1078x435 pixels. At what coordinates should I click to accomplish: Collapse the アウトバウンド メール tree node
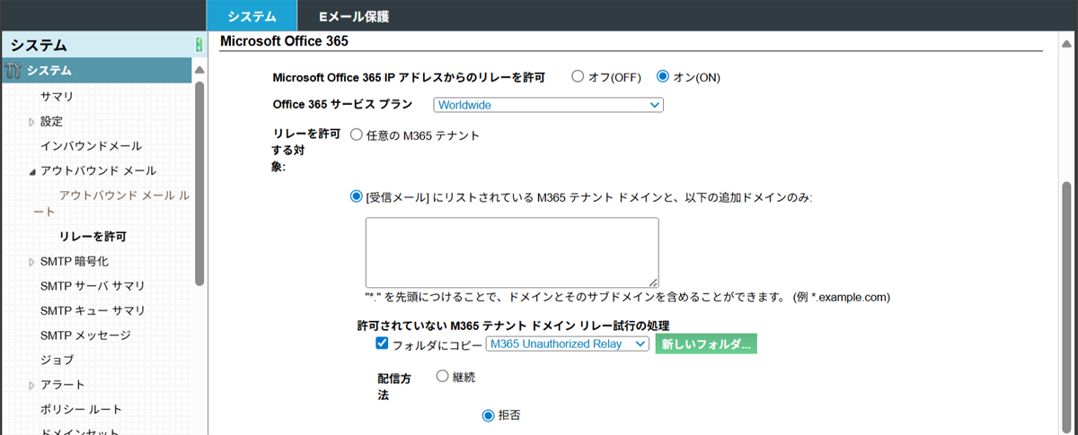[31, 171]
